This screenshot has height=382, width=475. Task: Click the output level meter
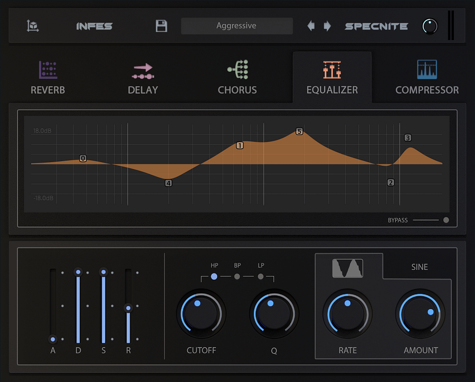[451, 25]
